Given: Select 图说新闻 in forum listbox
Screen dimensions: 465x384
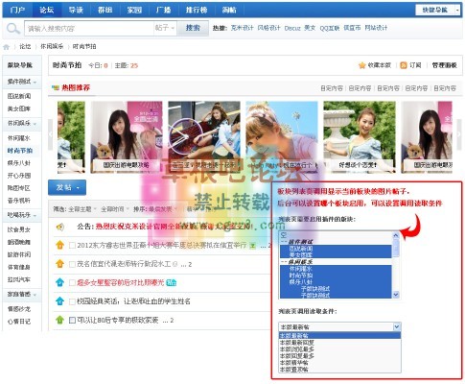Looking at the screenshot, I should click(336, 249).
